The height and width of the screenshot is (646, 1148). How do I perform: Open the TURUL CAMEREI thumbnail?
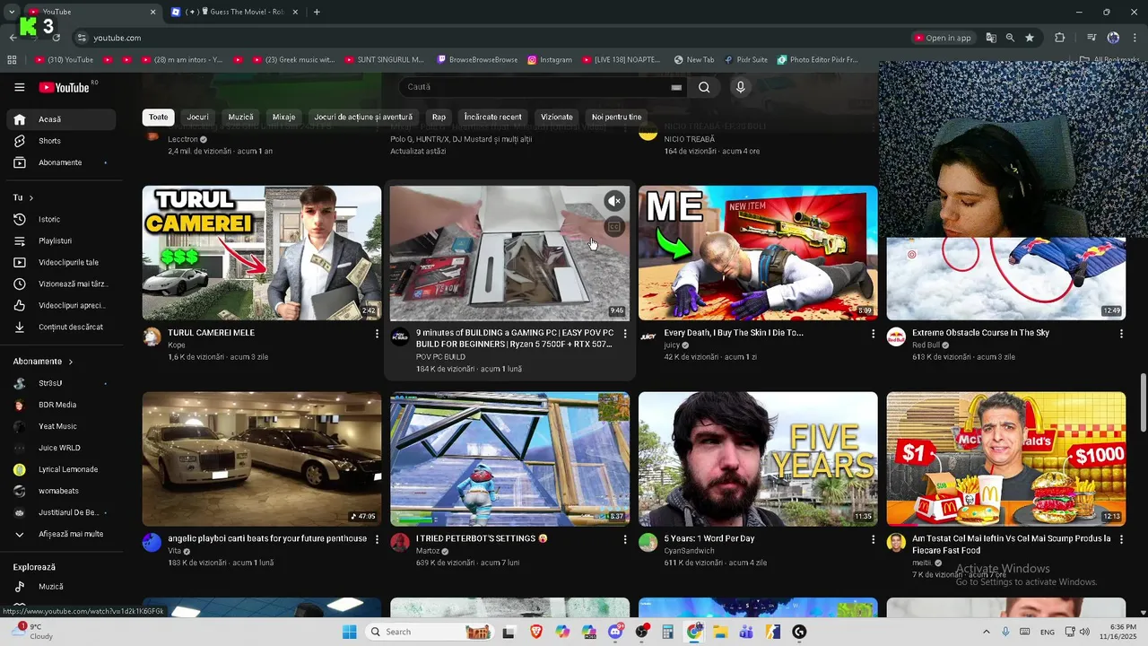pos(262,253)
